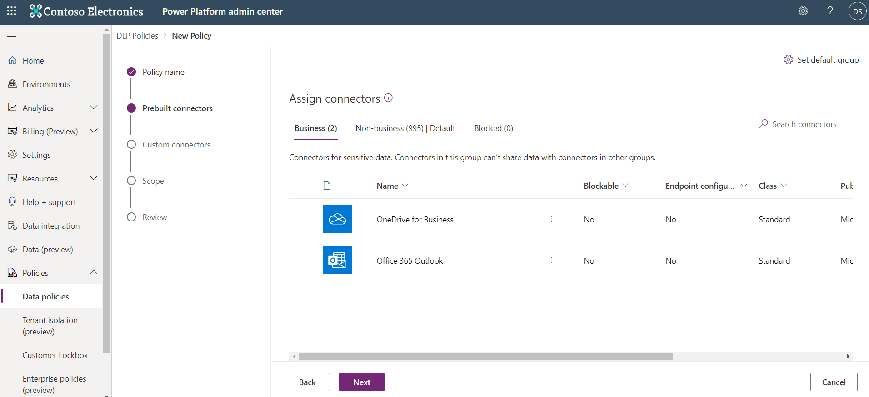Open the help question mark icon

(830, 11)
